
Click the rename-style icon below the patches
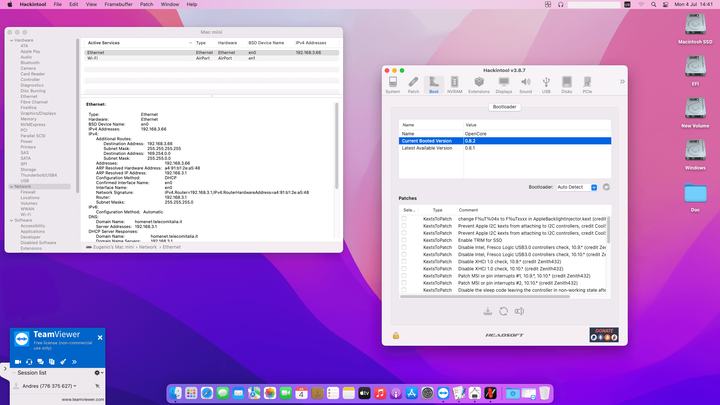point(519,311)
